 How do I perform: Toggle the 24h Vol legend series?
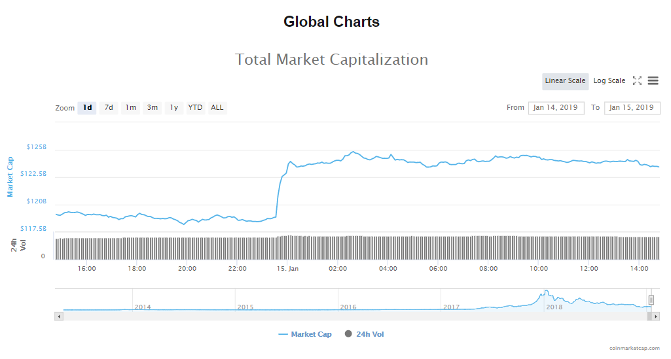pyautogui.click(x=364, y=334)
